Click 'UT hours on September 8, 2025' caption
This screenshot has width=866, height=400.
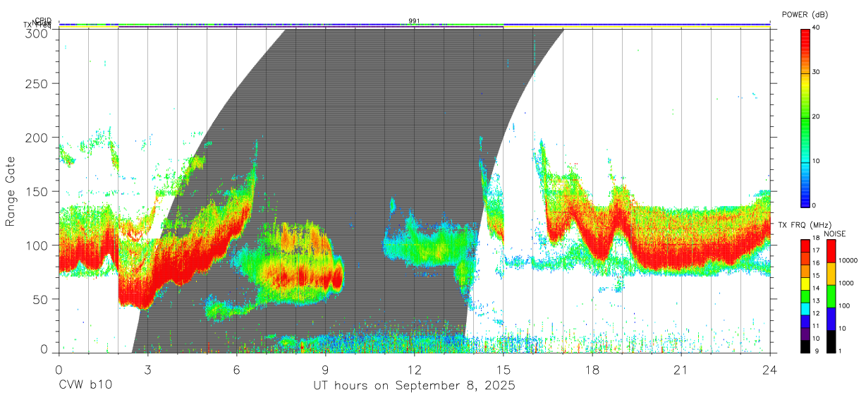pos(414,386)
